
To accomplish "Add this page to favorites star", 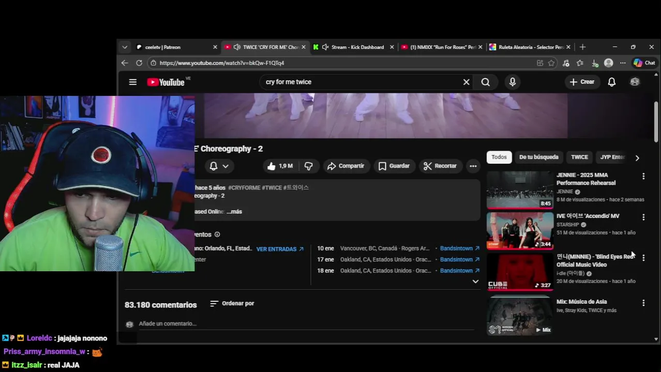I will tap(551, 63).
